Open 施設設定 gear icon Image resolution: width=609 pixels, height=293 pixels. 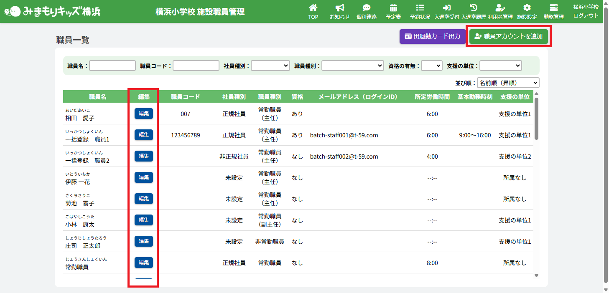point(527,8)
